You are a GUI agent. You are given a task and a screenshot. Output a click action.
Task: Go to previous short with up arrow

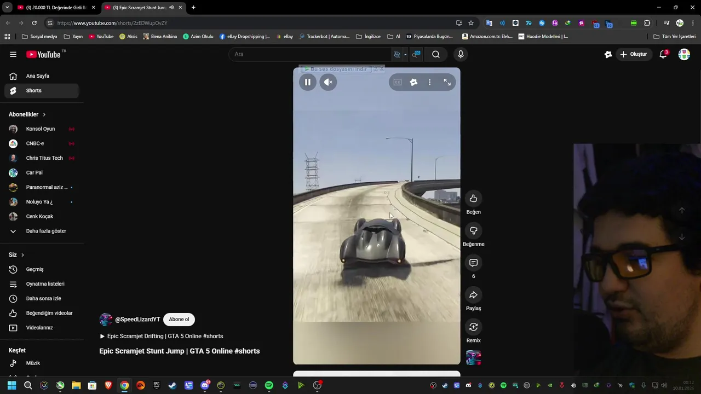click(682, 211)
